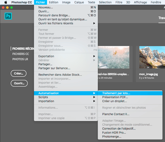This screenshot has height=142, width=165.
Task: Open the Apple menu icon
Action: click(x=5, y=2)
